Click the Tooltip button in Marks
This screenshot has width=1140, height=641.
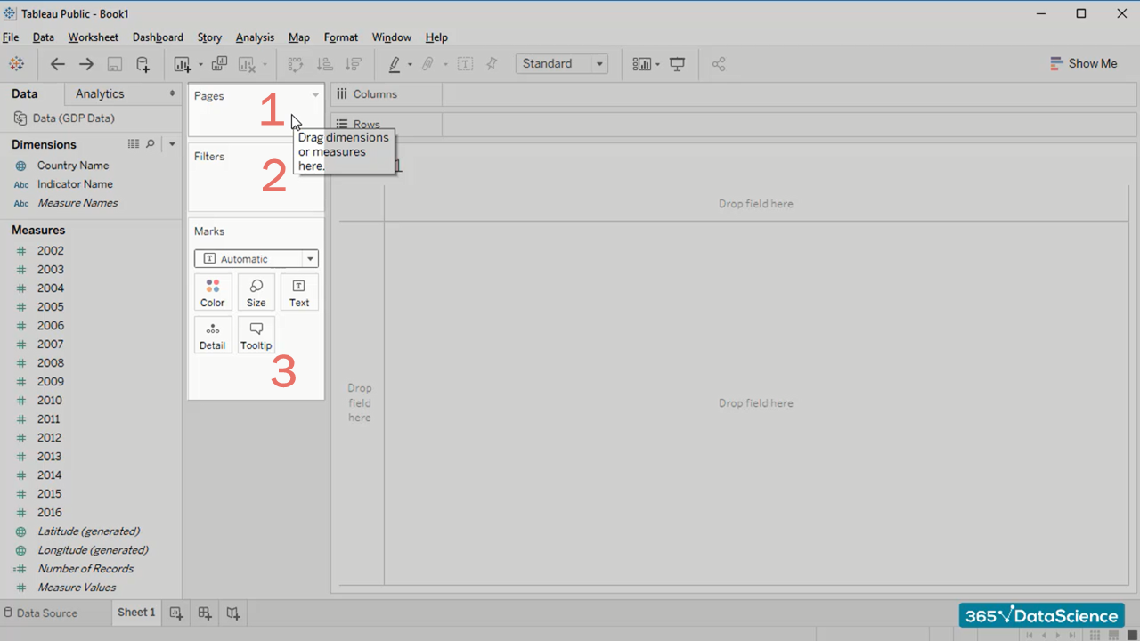[256, 336]
